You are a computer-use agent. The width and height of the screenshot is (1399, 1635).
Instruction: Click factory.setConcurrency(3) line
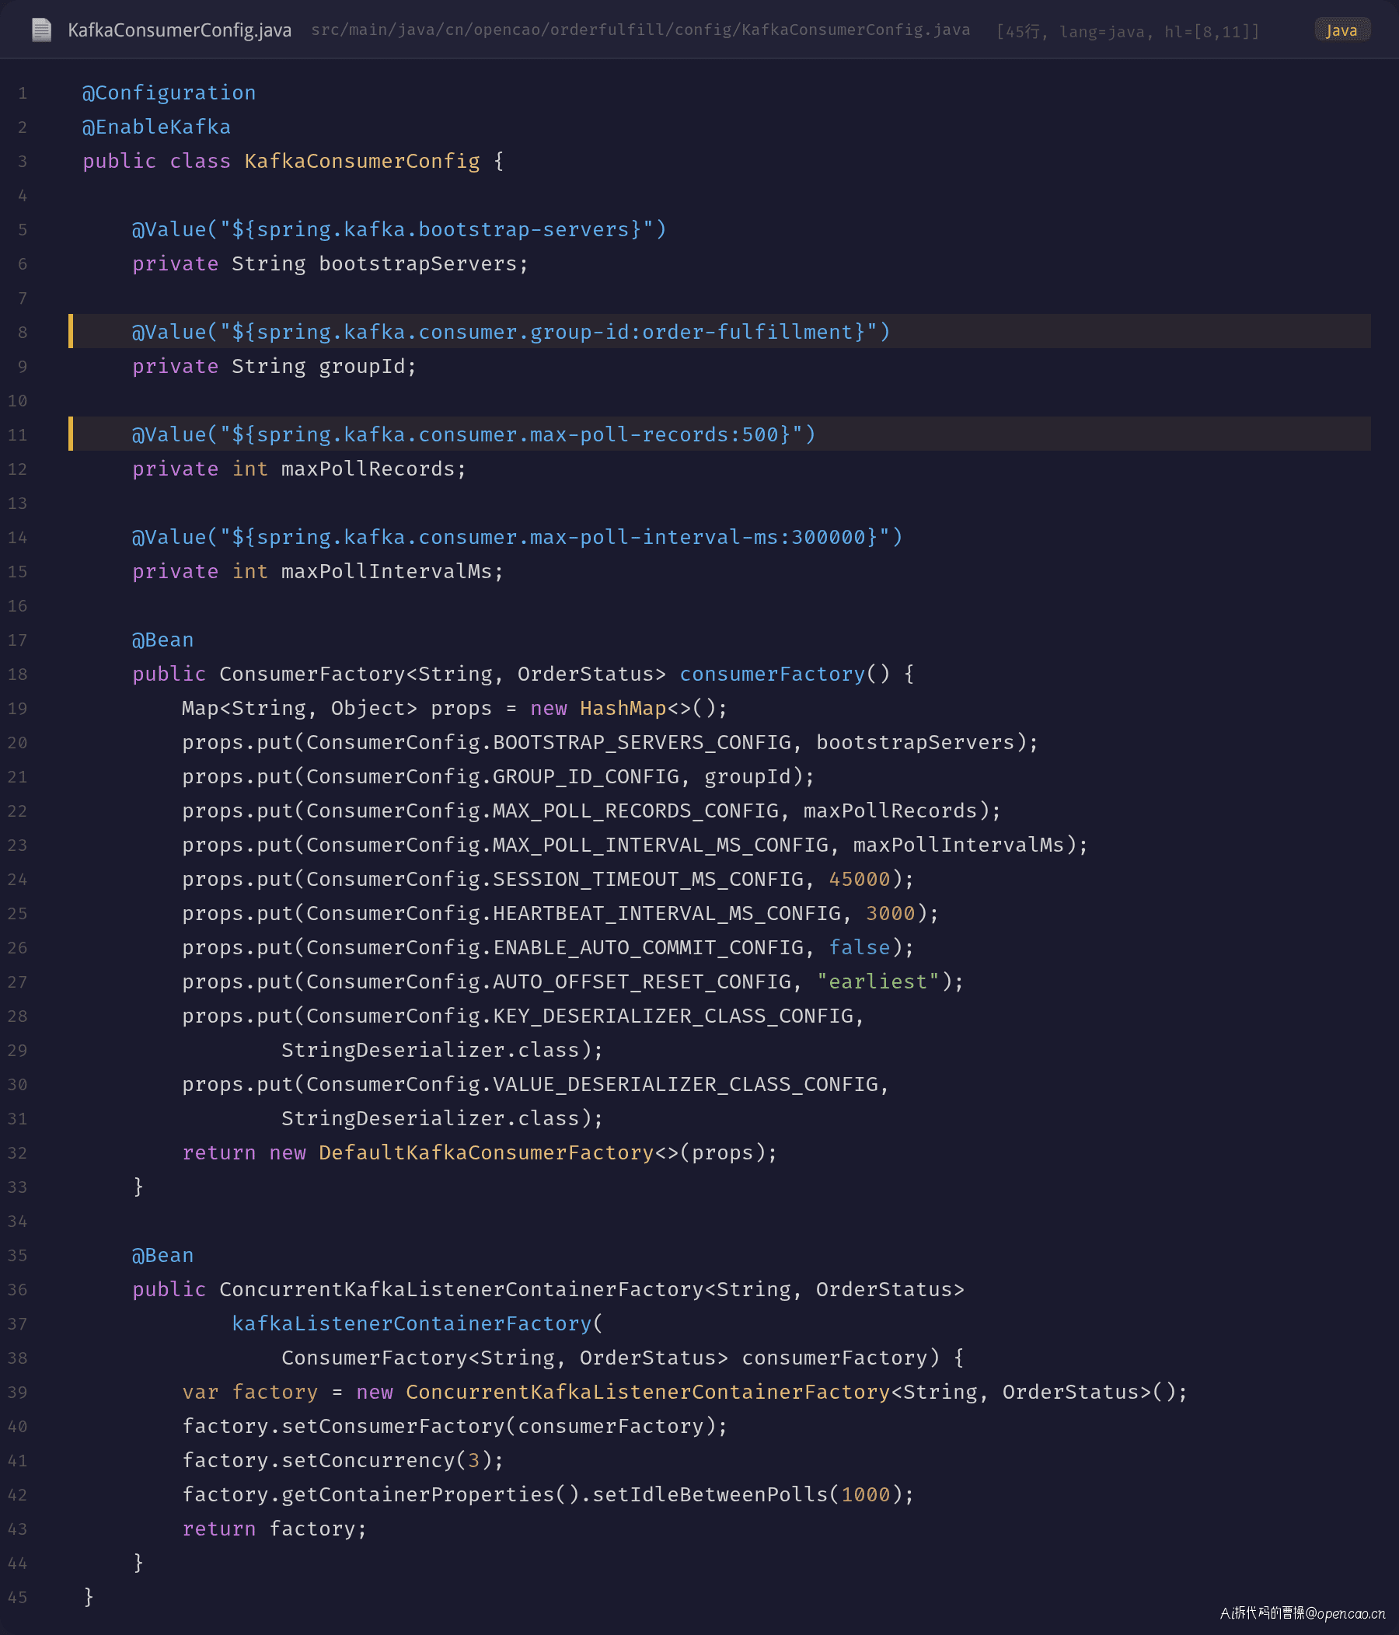tap(343, 1461)
